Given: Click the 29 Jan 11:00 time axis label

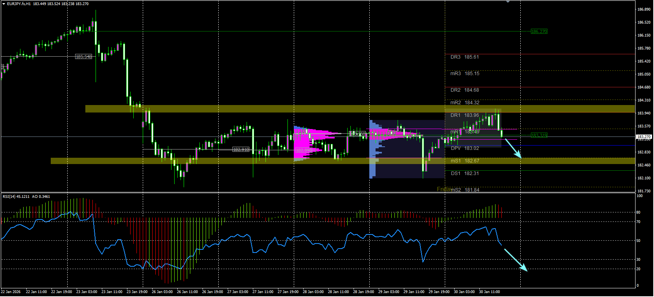Looking at the screenshot, I should pyautogui.click(x=414, y=292).
